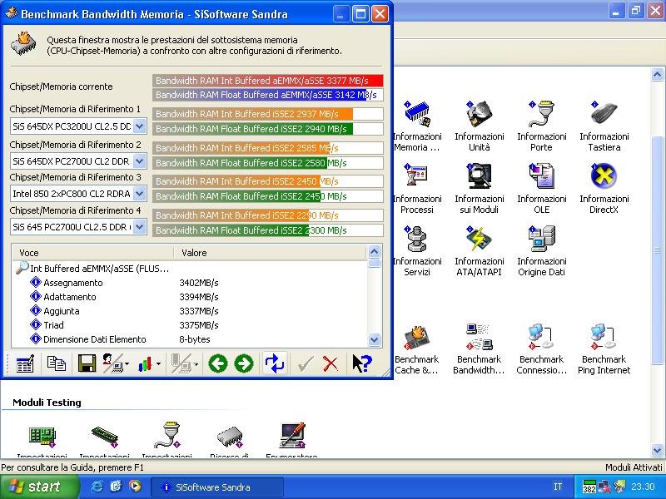This screenshot has height=499, width=666.
Task: Click the 3402MB/s value cell
Action: tap(199, 283)
